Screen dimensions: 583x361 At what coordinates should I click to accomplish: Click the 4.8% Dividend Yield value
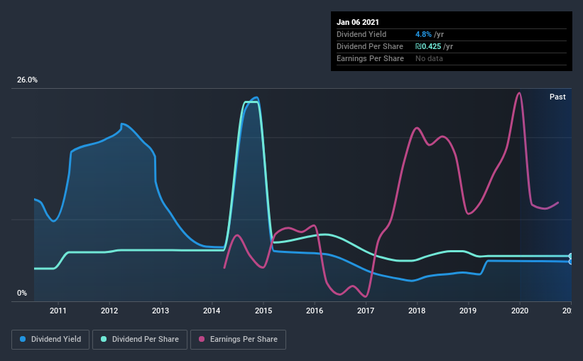pos(423,34)
